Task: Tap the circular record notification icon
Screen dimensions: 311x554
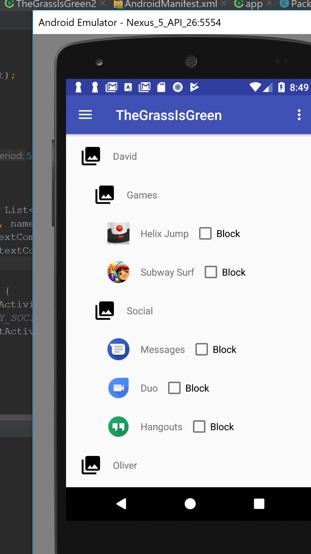Action: pos(178,87)
